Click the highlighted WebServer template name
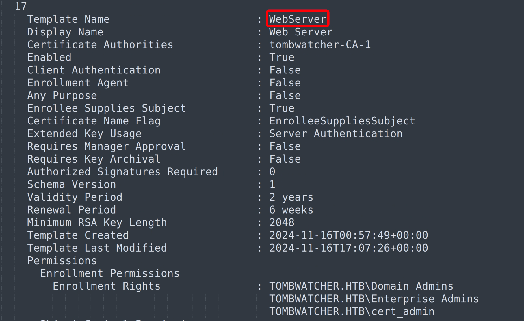This screenshot has width=524, height=321. [x=298, y=19]
